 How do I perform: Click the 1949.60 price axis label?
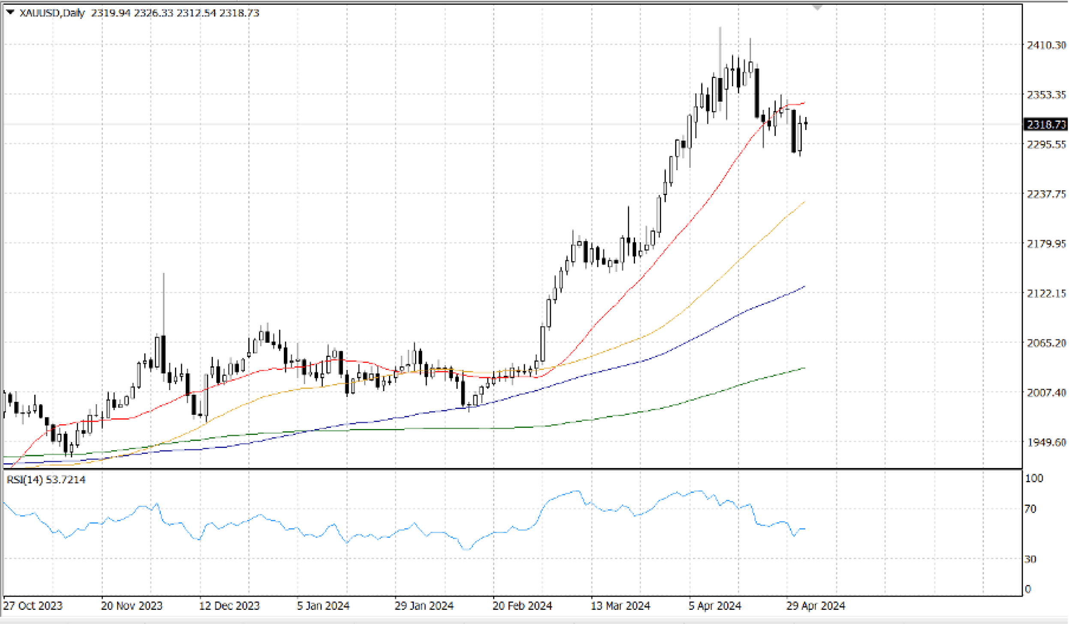[x=1046, y=442]
